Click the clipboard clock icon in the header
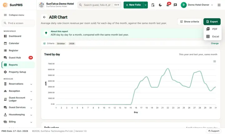225x134 pixels. [153, 5]
